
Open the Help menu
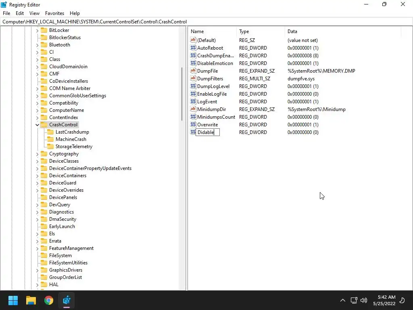pos(75,13)
